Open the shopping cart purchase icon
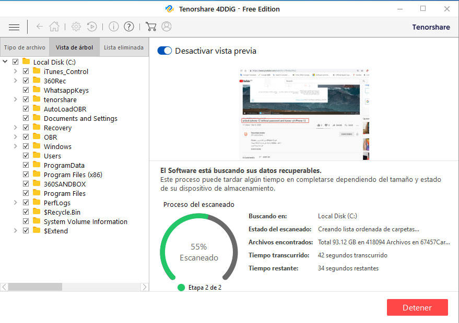 151,27
